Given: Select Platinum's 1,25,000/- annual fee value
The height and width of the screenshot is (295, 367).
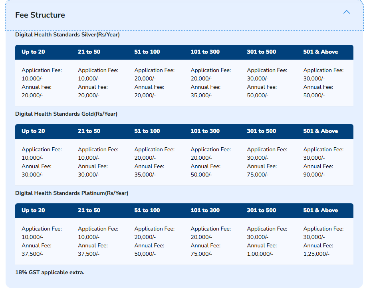Looking at the screenshot, I should [x=316, y=254].
